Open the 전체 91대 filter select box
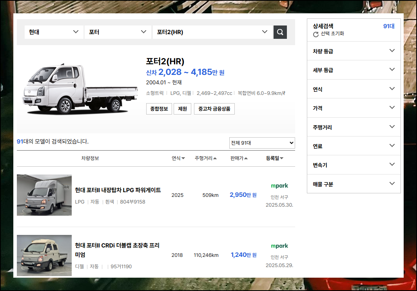This screenshot has height=291, width=417. tap(262, 143)
